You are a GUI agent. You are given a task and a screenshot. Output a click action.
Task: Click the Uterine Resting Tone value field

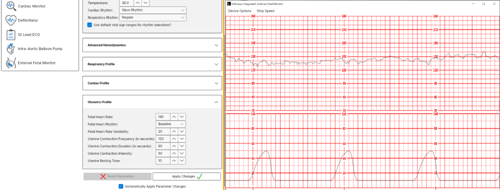pos(163,161)
